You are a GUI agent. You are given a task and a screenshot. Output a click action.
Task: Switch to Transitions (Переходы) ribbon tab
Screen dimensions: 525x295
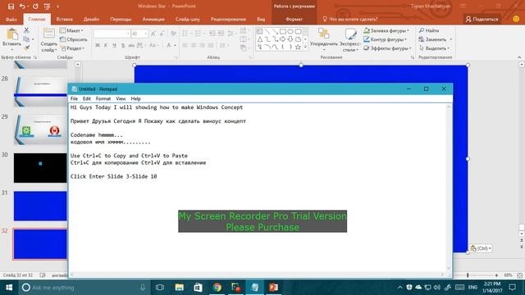121,20
